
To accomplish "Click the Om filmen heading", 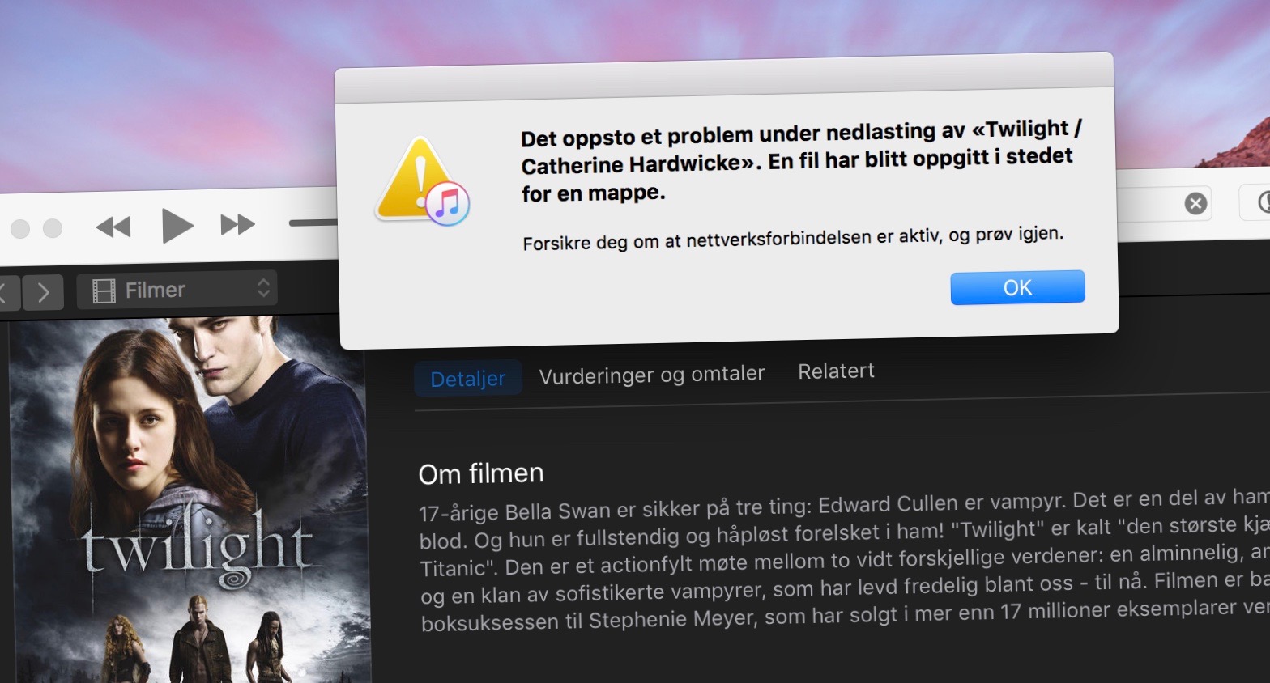I will [481, 473].
